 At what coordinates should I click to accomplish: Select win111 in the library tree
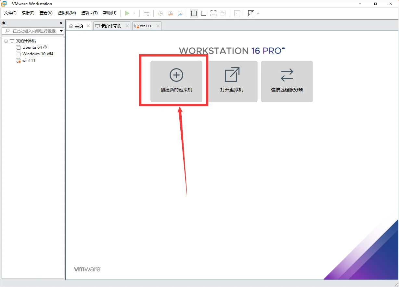pos(29,60)
